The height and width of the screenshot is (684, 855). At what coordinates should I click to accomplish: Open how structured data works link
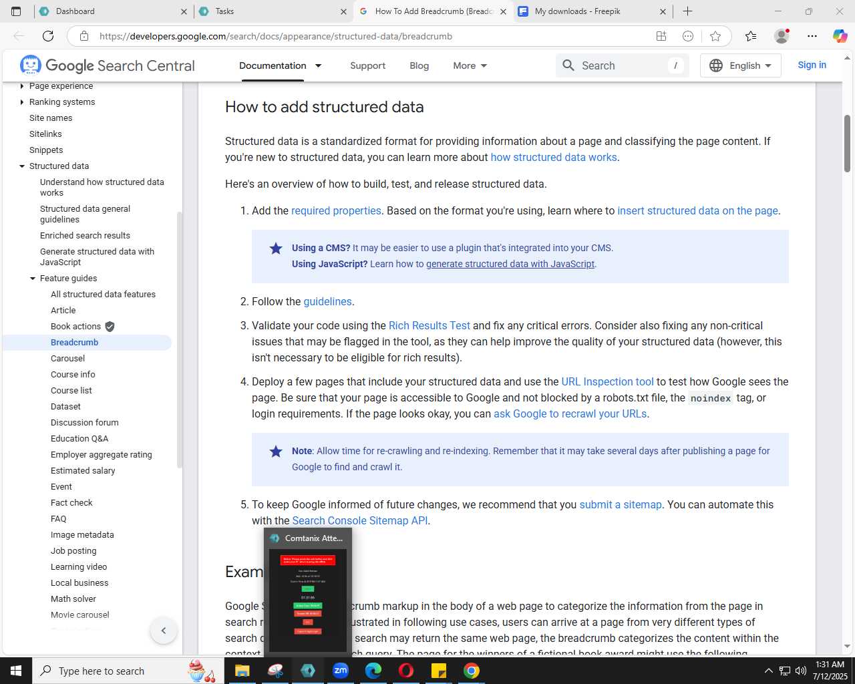[x=554, y=157]
